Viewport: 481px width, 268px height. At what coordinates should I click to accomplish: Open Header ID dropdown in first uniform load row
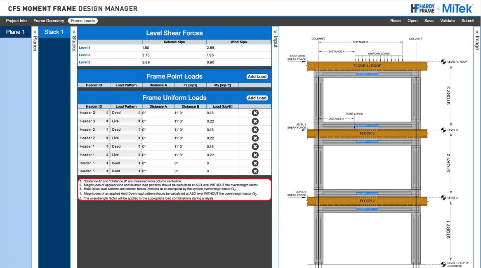pyautogui.click(x=94, y=113)
